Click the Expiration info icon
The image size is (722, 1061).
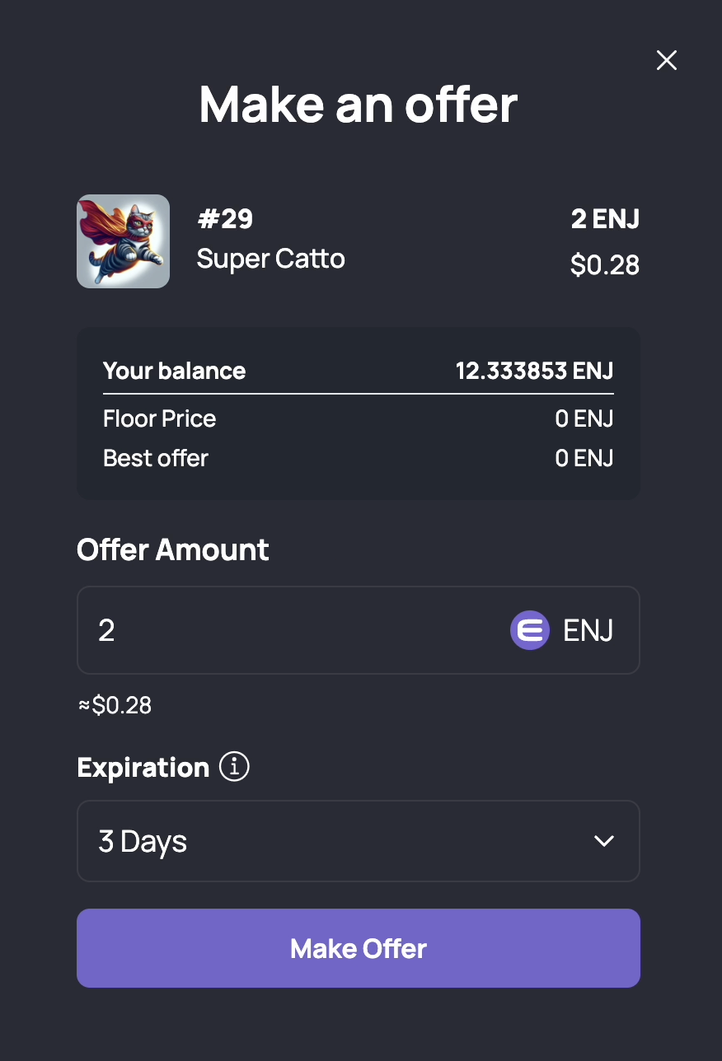[x=234, y=767]
